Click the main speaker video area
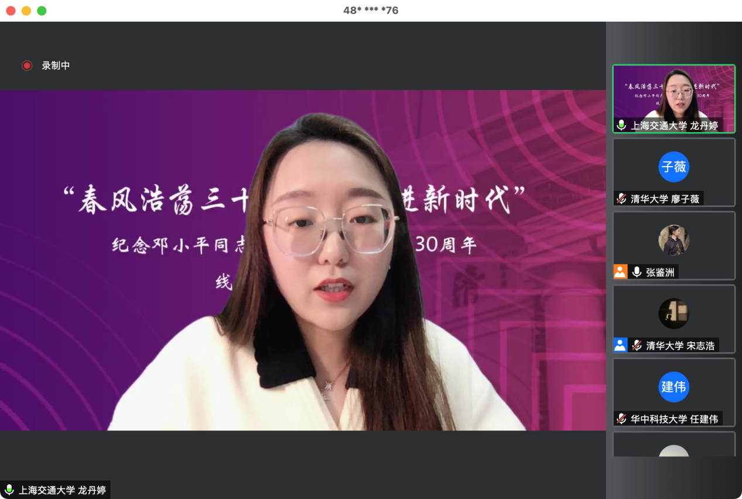The image size is (742, 499). (x=303, y=260)
